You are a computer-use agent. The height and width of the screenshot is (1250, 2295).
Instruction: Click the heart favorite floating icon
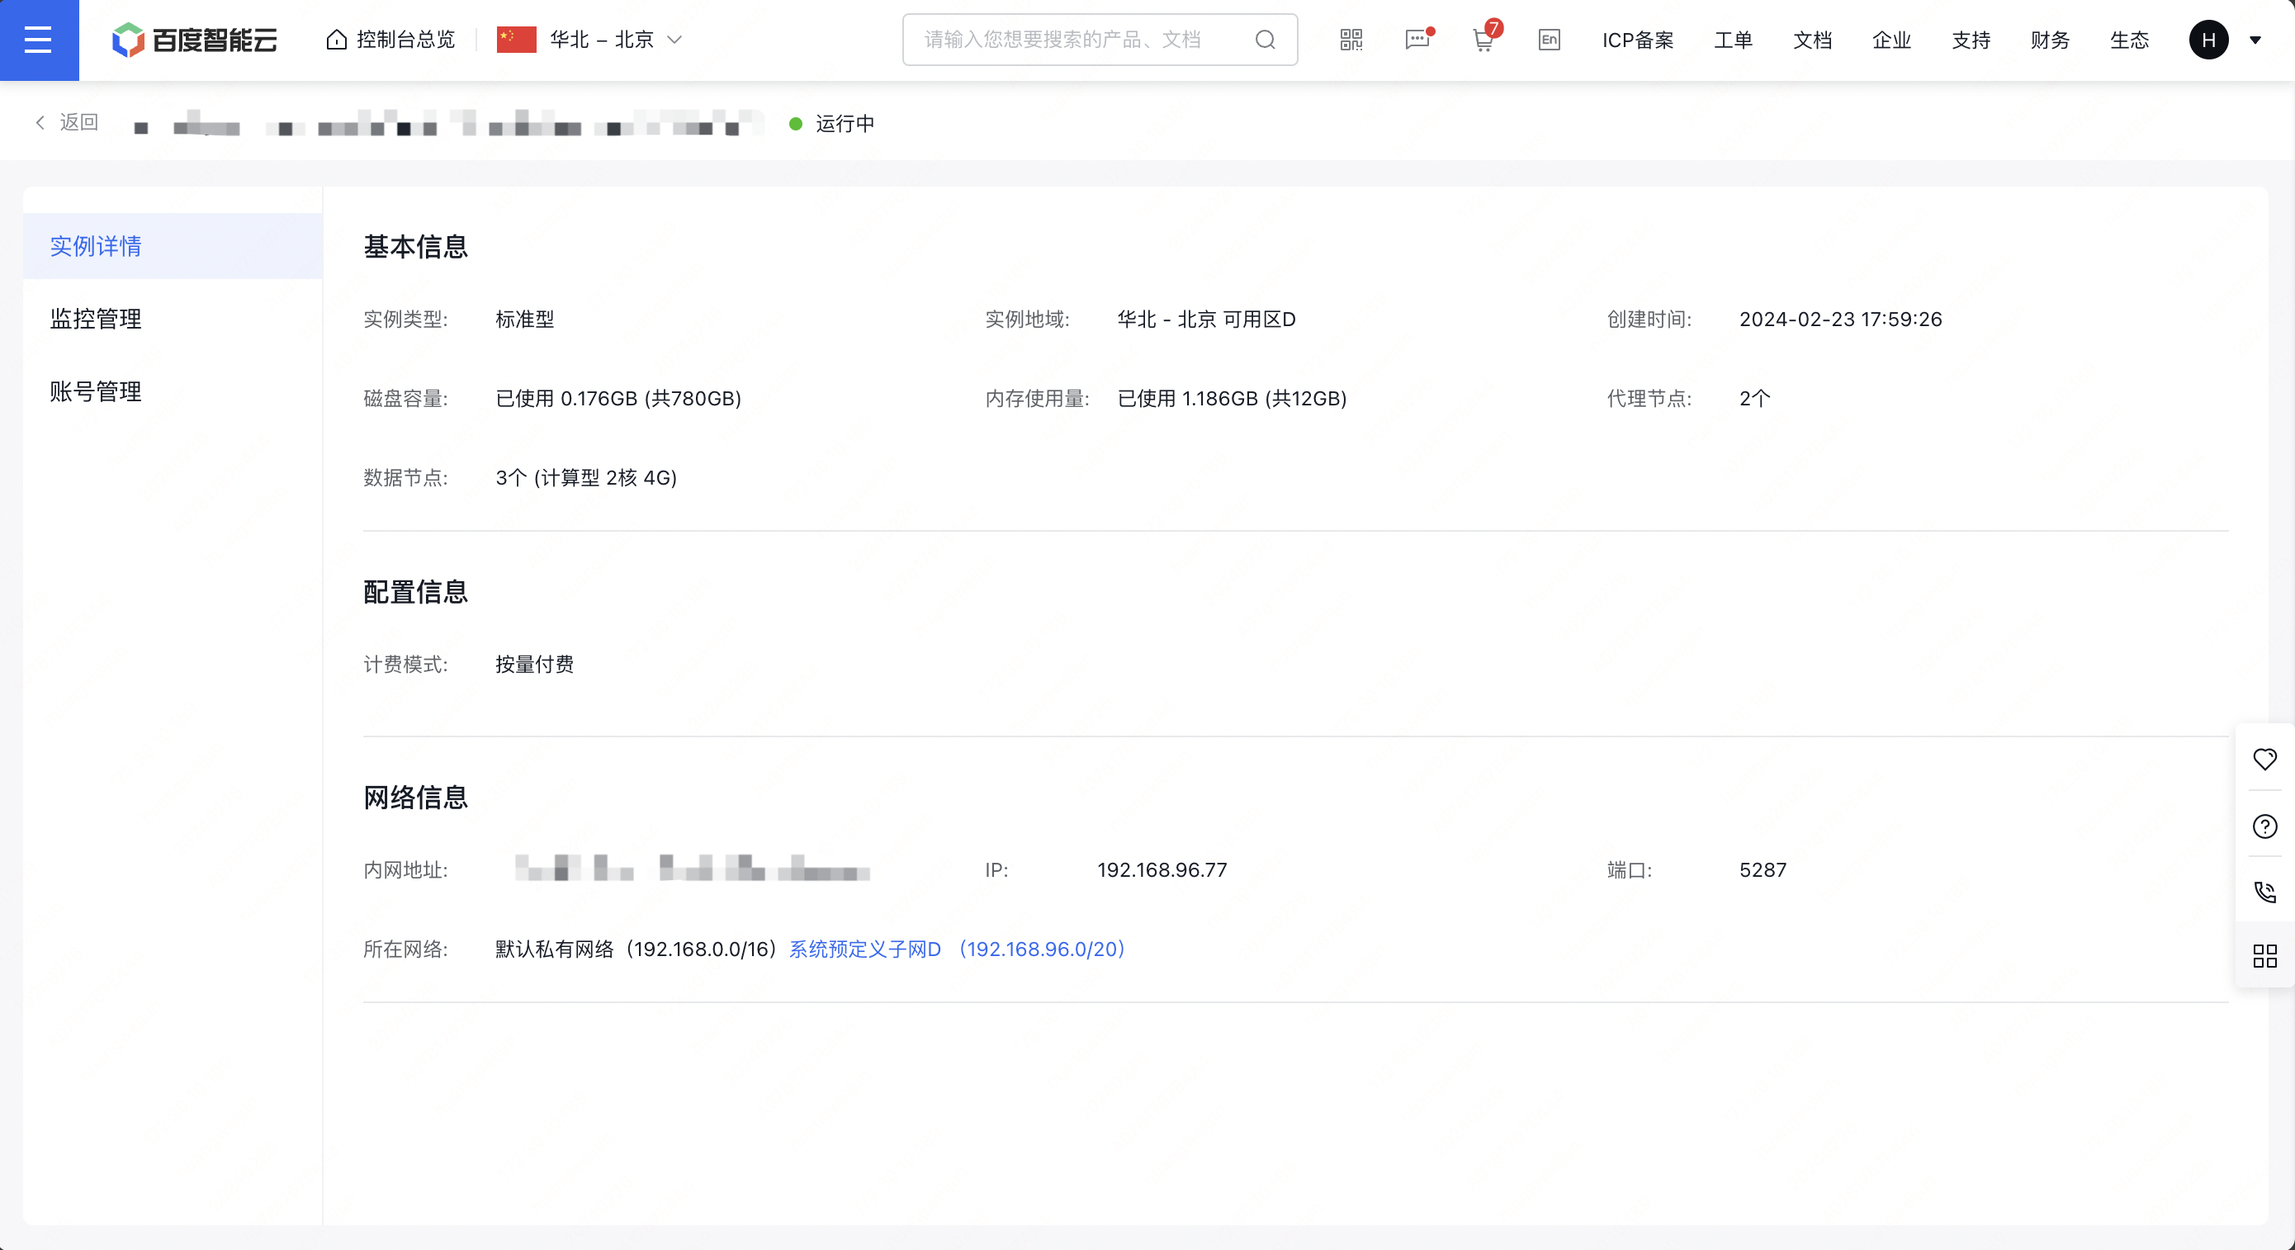2264,759
